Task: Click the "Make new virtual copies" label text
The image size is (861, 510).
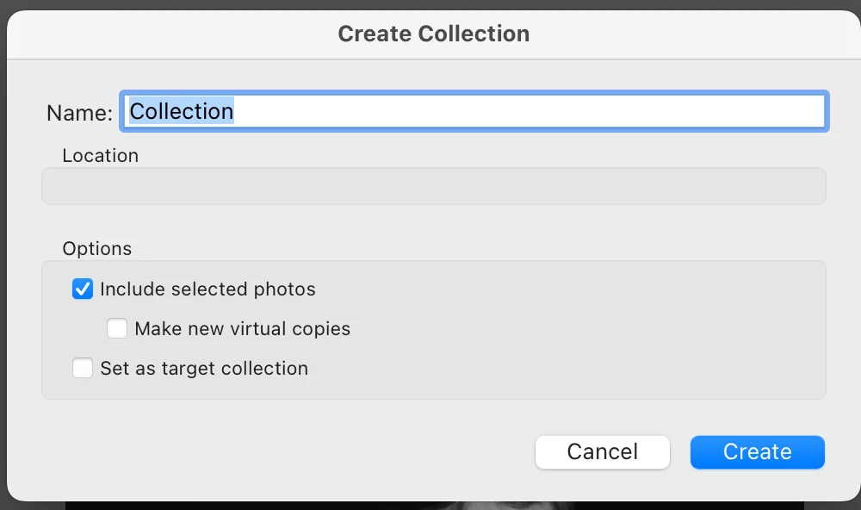Action: click(x=242, y=329)
